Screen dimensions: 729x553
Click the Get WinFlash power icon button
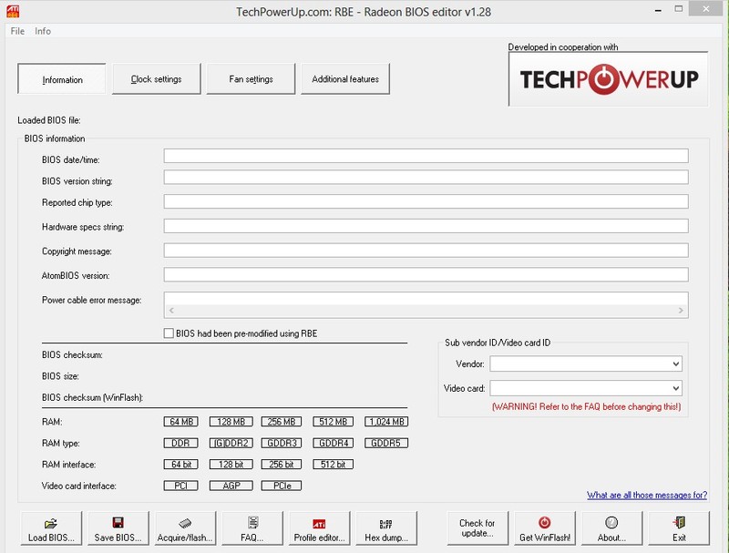[545, 528]
